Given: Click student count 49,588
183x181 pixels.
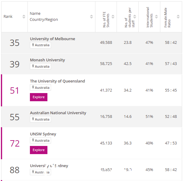Looking at the screenshot, I should tap(106, 43).
